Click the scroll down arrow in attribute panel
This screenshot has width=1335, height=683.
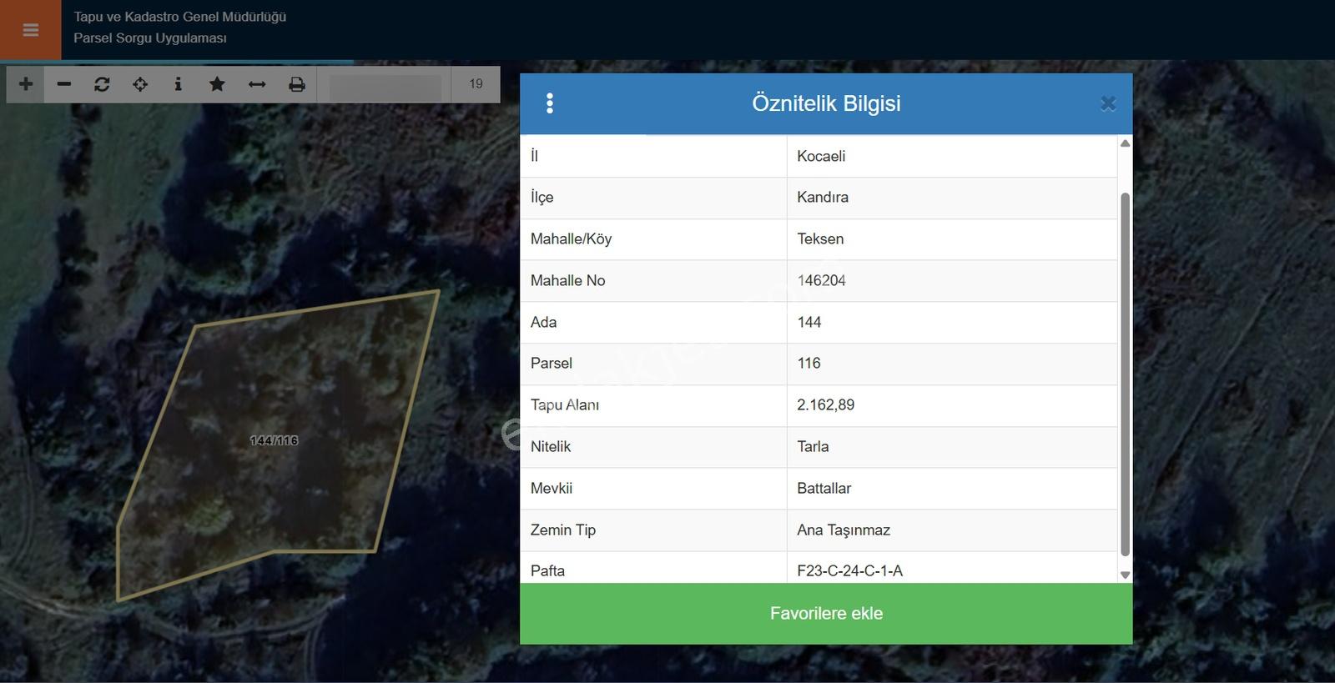[x=1125, y=575]
